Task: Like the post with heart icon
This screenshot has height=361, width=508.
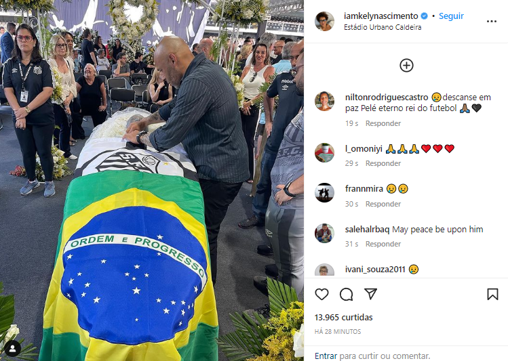Action: point(321,294)
